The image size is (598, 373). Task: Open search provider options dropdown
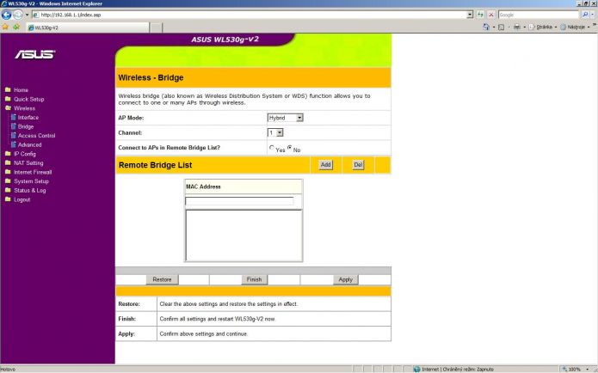click(592, 15)
